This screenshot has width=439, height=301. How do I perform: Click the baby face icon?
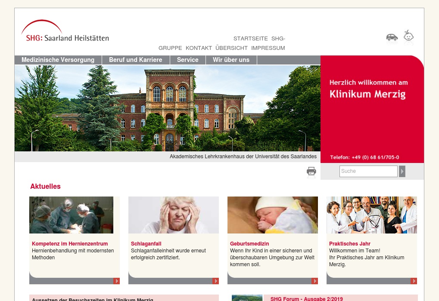click(408, 36)
